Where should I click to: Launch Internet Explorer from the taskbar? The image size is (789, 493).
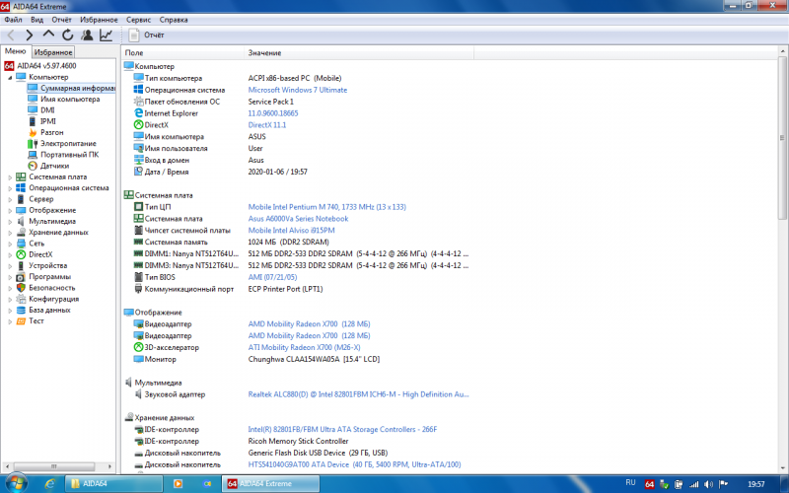(x=49, y=483)
